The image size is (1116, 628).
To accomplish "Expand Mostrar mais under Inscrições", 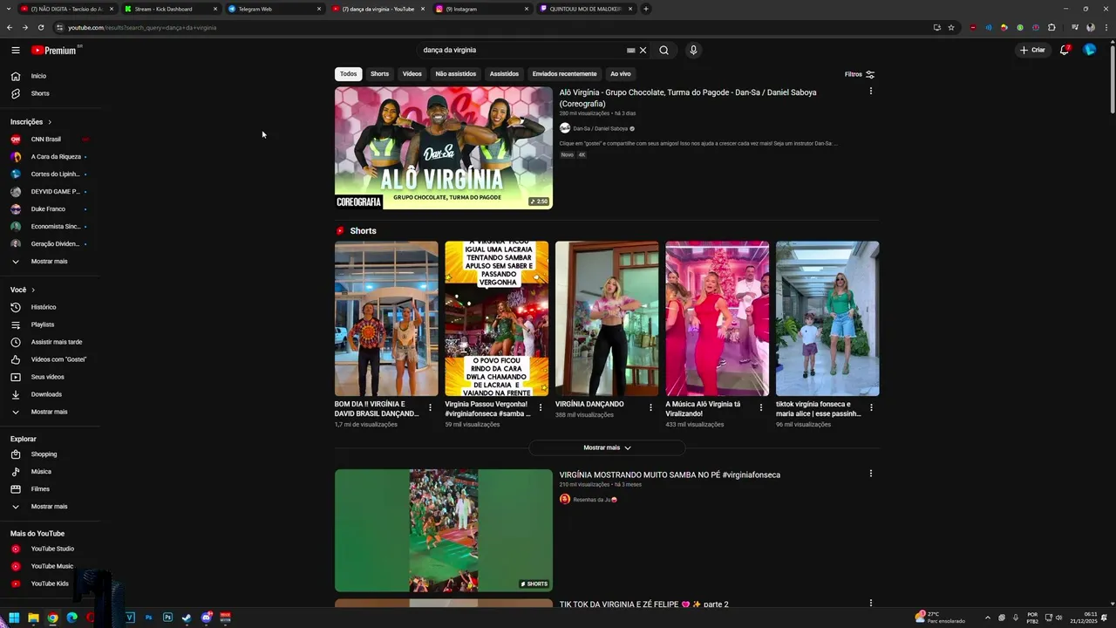I will coord(51,262).
